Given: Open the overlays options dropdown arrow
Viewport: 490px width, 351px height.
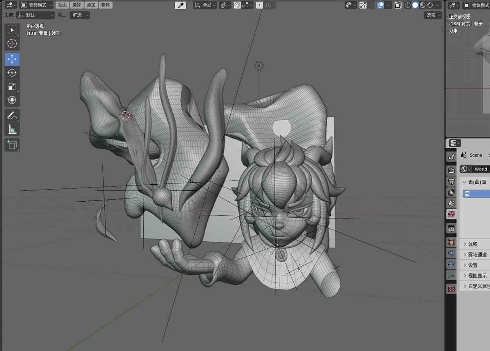Looking at the screenshot, I should point(388,5).
